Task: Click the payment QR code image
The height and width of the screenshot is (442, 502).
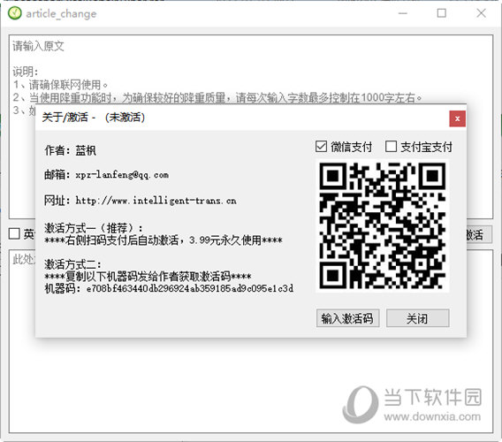Action: 383,225
